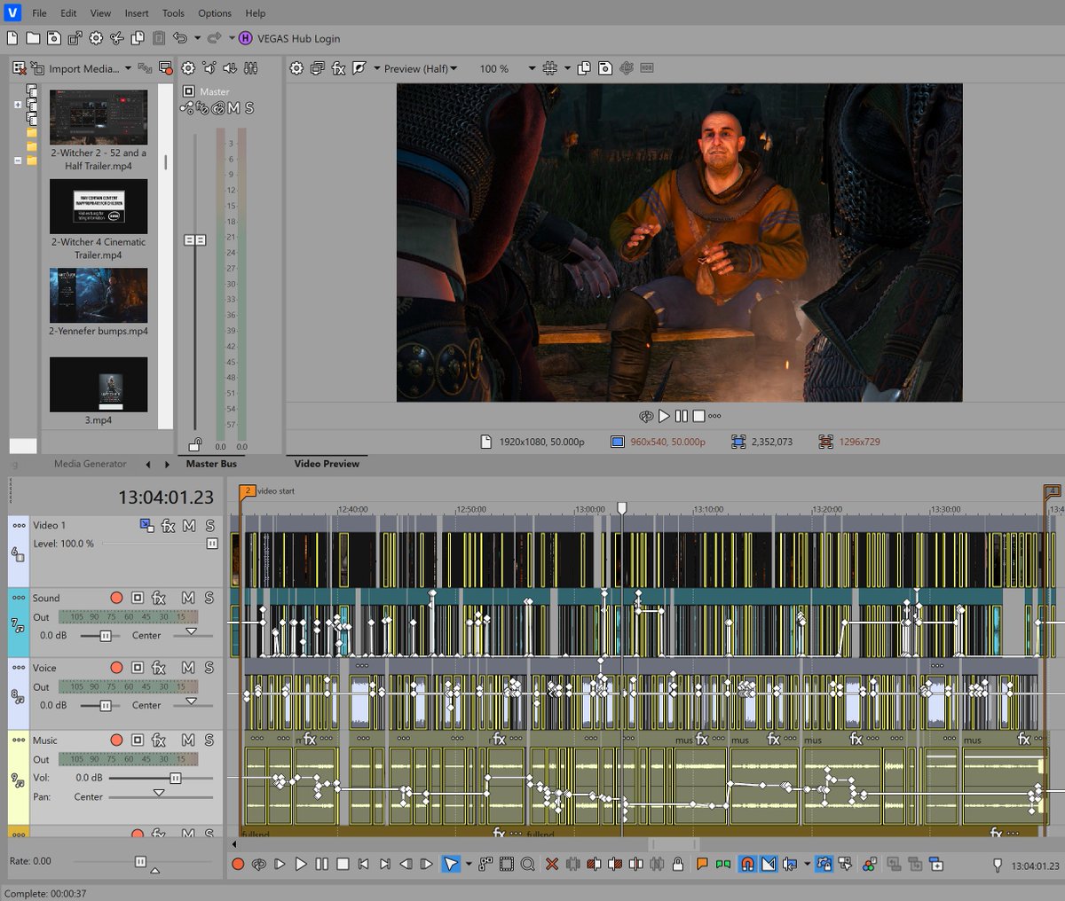Toggle snapping magnet button

click(x=747, y=864)
